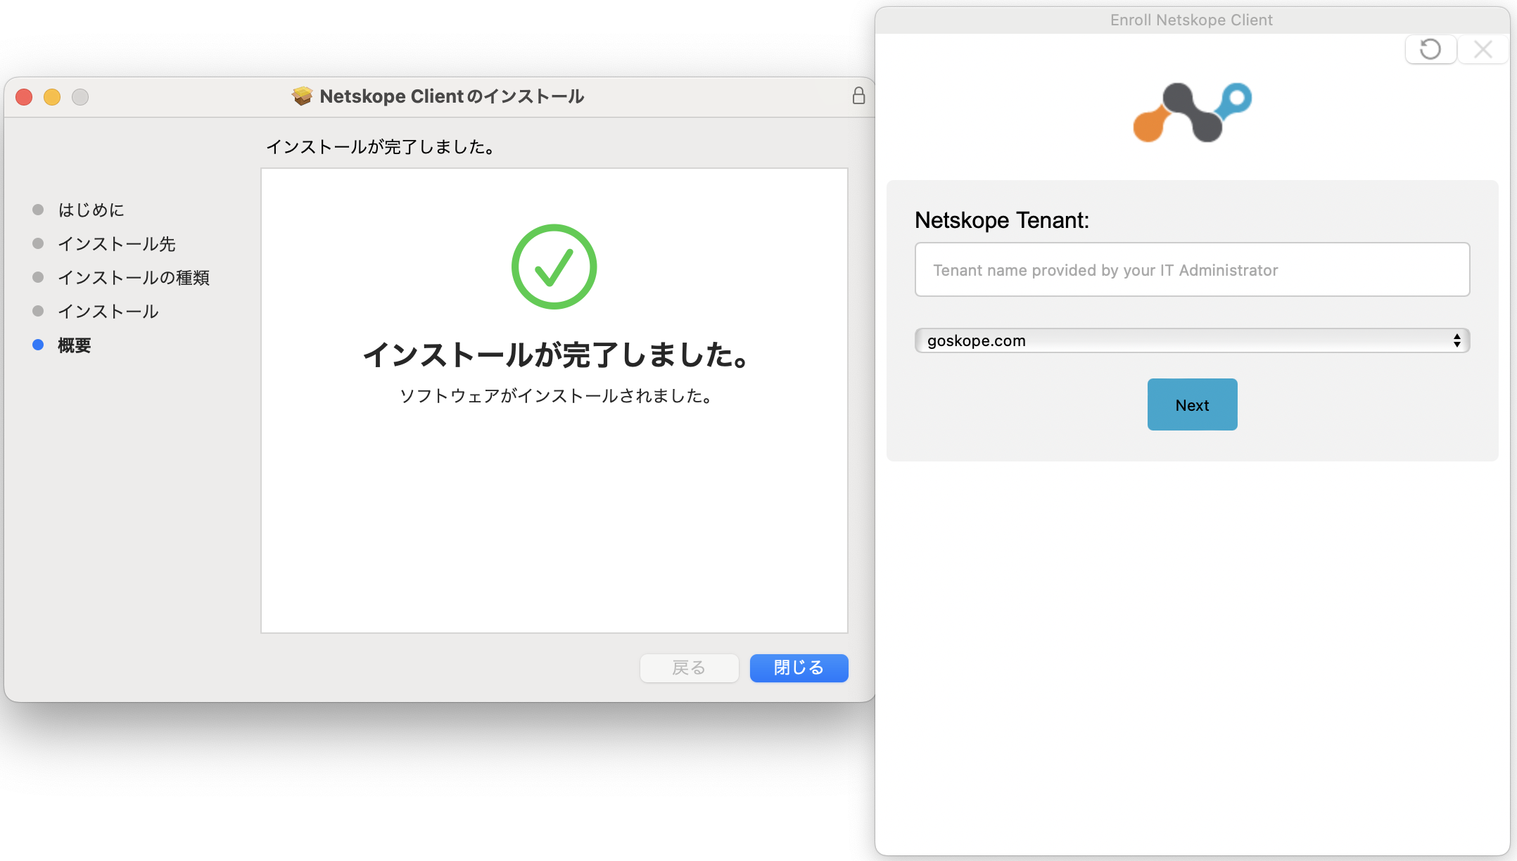Click the 'Netskope Tenant:' label
Viewport: 1517px width, 861px height.
tap(1001, 220)
